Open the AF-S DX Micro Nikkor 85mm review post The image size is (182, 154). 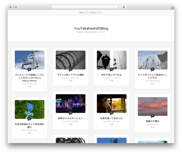coord(29,78)
